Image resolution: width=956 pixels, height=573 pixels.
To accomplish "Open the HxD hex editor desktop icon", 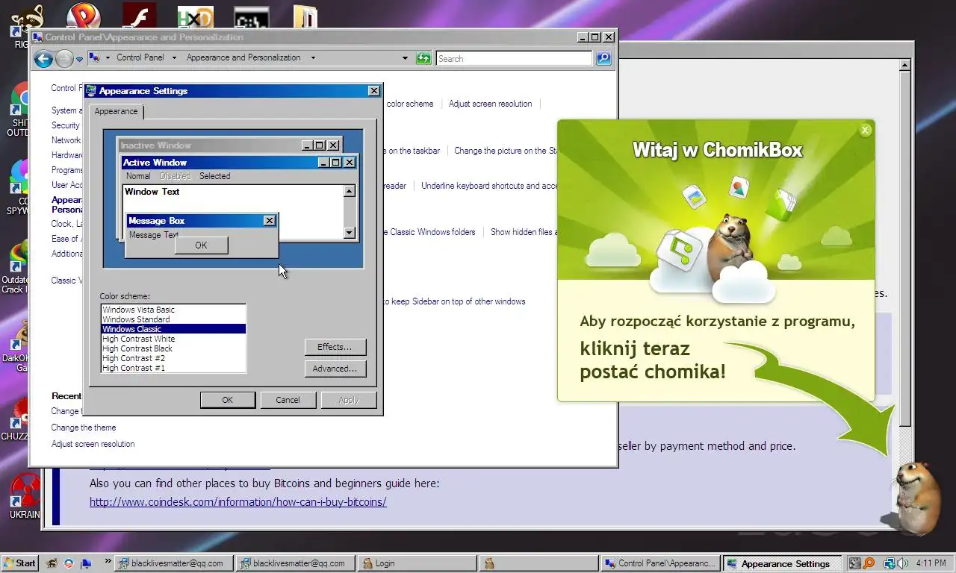I will (195, 17).
